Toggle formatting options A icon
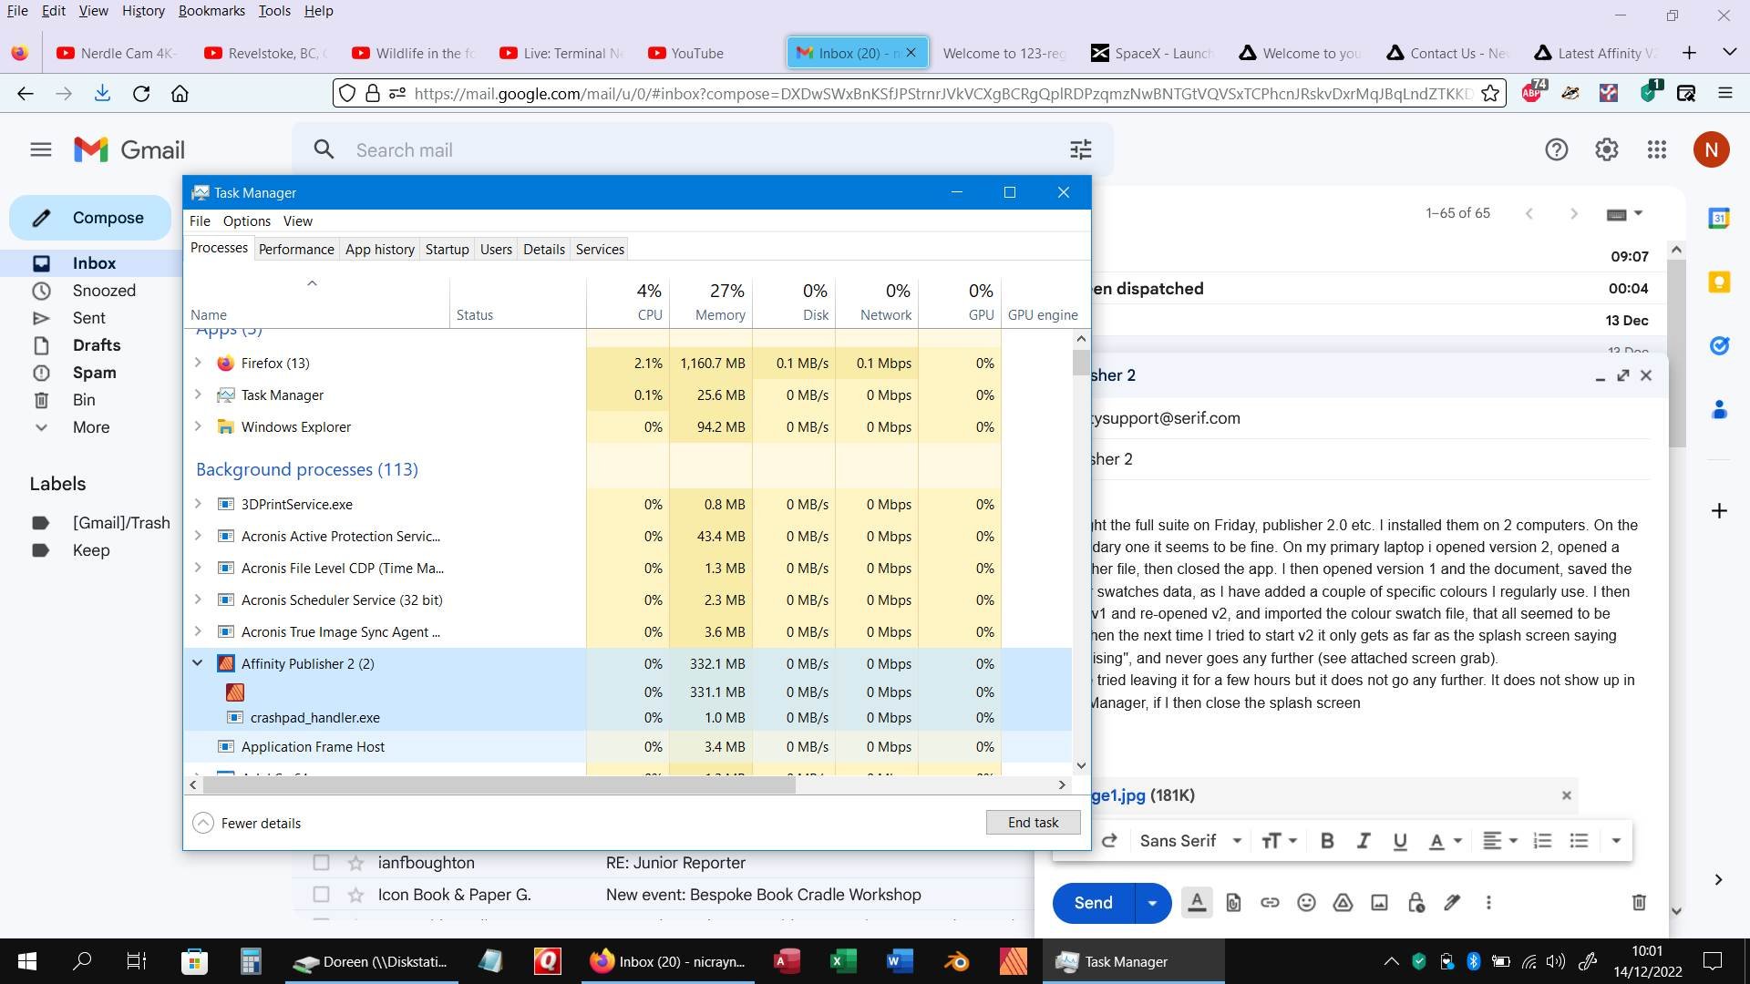Image resolution: width=1750 pixels, height=984 pixels. tap(1197, 902)
